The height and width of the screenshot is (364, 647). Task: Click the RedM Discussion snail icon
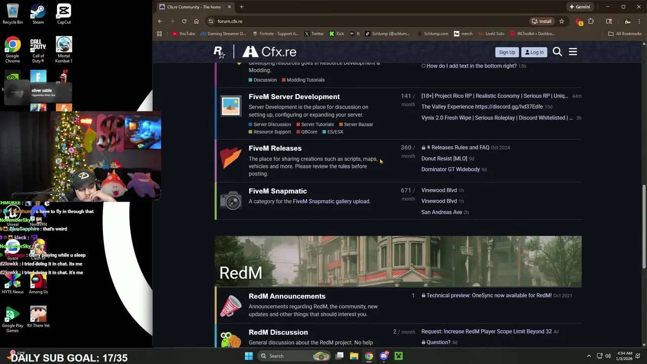(231, 339)
